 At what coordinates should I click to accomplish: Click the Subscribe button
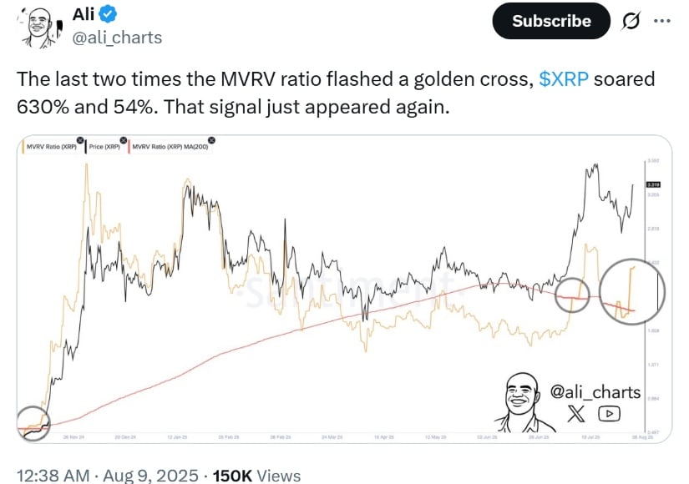[x=551, y=21]
